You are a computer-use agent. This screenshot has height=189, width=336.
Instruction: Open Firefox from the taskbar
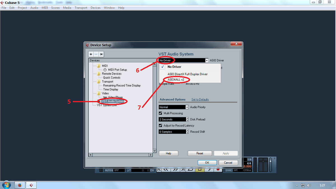pyautogui.click(x=20, y=185)
